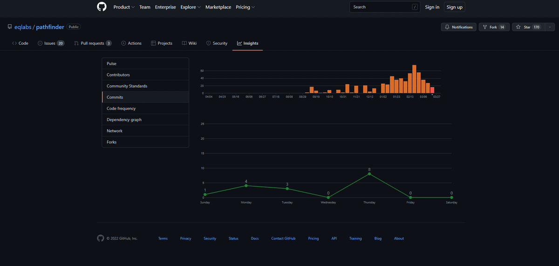Switch to the Pull requests tab

tap(93, 43)
